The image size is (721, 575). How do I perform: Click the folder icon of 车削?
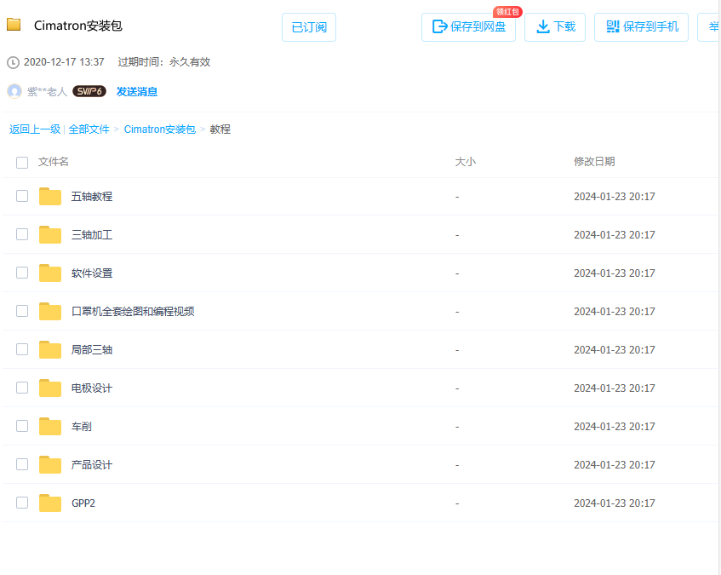pyautogui.click(x=50, y=427)
